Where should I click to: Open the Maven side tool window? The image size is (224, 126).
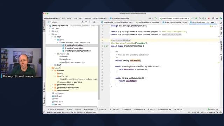[x=221, y=57]
